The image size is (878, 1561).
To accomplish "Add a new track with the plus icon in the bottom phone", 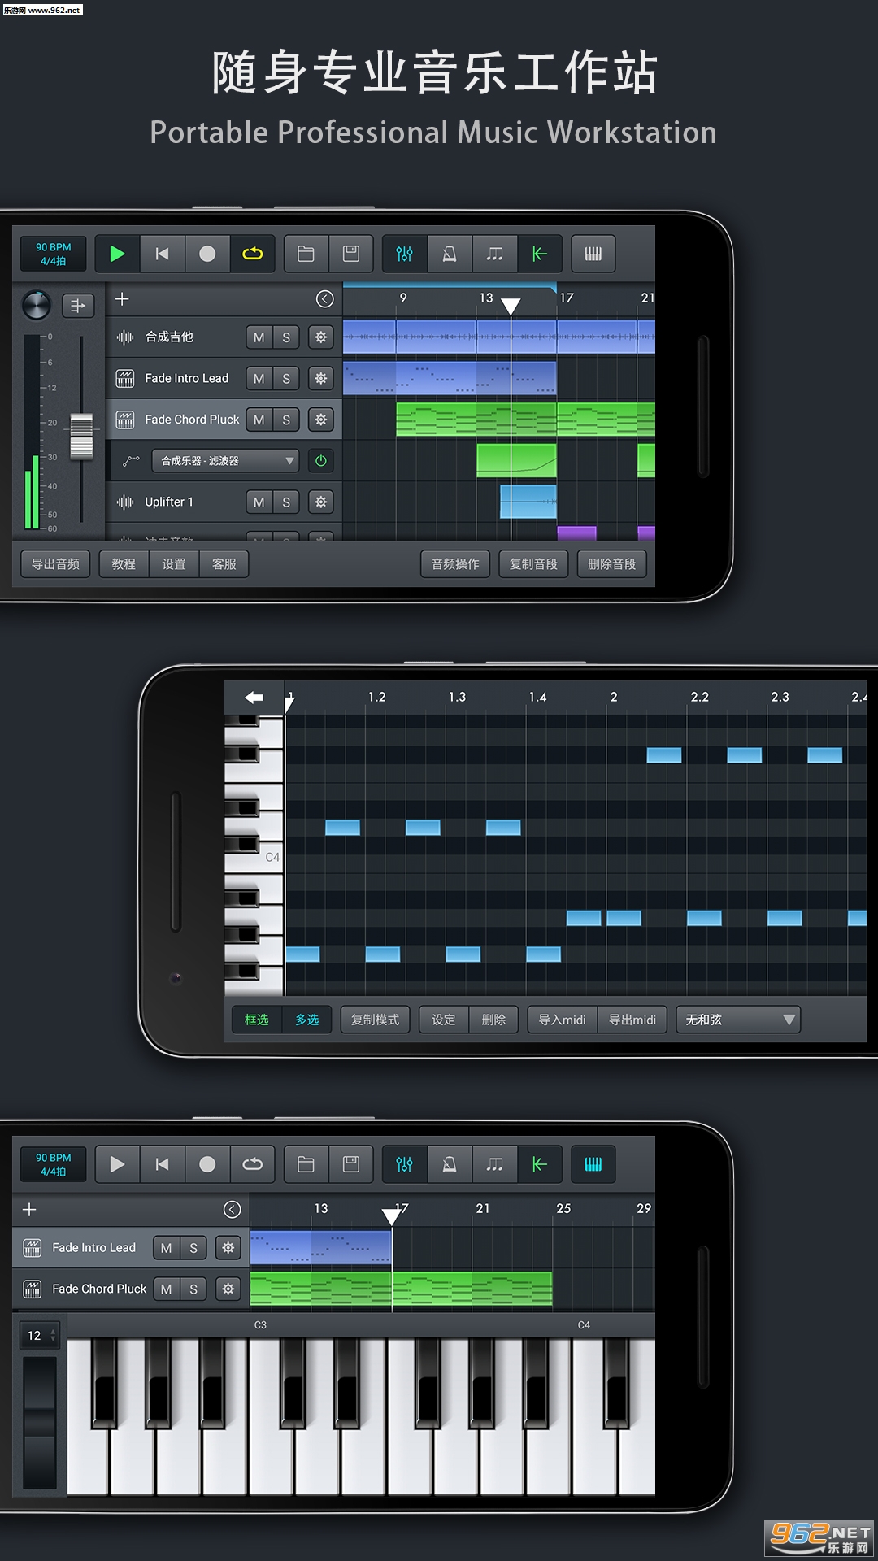I will click(x=29, y=1210).
